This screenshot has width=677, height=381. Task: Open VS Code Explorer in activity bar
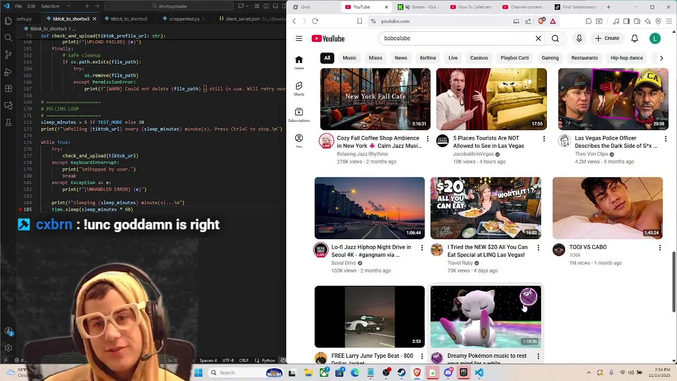click(8, 21)
